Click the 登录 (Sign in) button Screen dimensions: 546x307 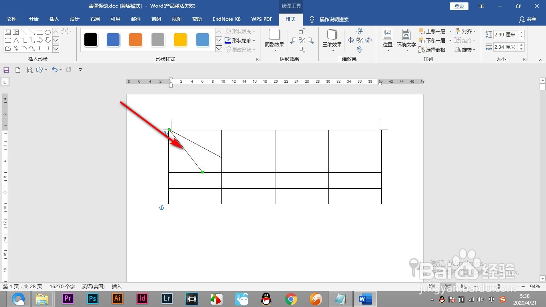459,6
